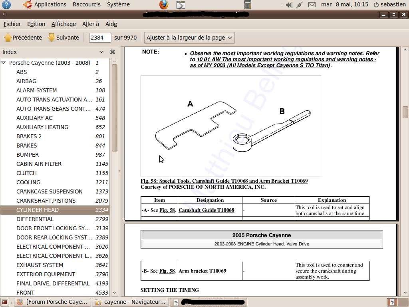
Task: Click the document scroll down arrow
Action: click(405, 293)
